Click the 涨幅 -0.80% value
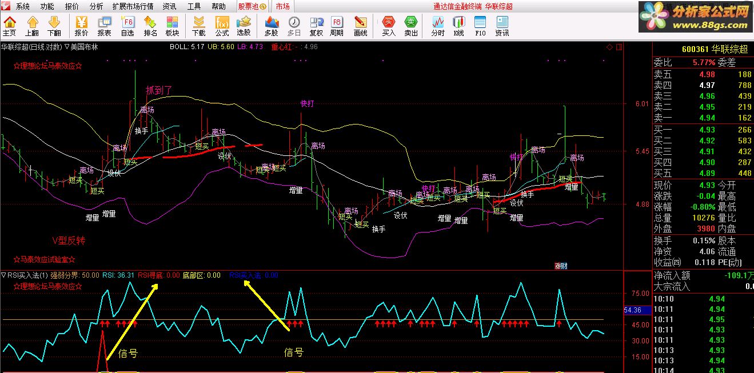Screen dimensions: 754x373 click(703, 207)
